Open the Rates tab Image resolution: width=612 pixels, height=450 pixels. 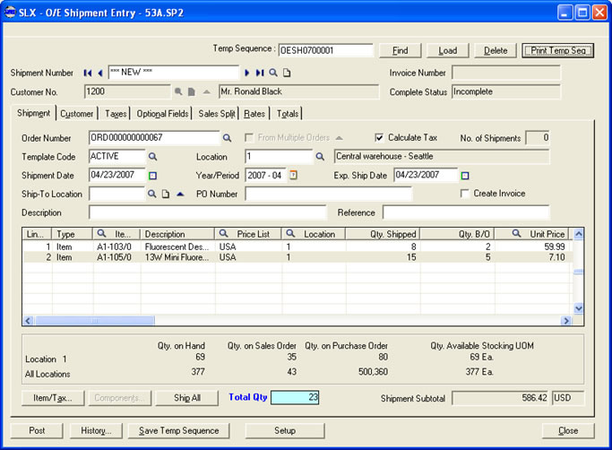[x=254, y=114]
